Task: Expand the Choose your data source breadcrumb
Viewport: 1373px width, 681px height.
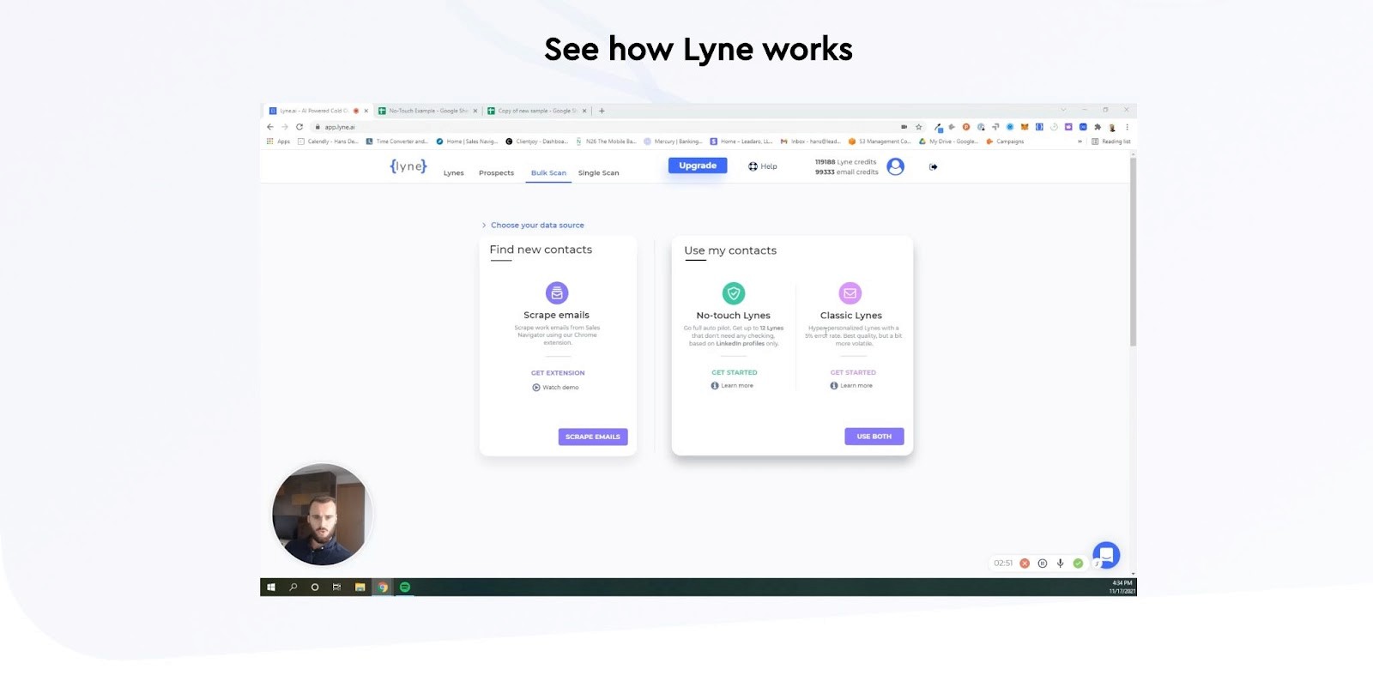Action: coord(533,226)
